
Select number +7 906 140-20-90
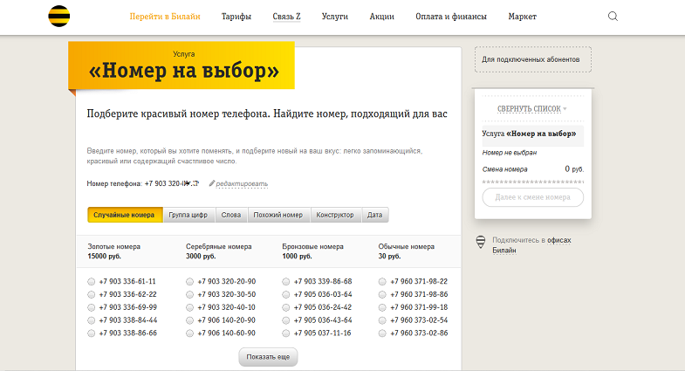pos(189,320)
